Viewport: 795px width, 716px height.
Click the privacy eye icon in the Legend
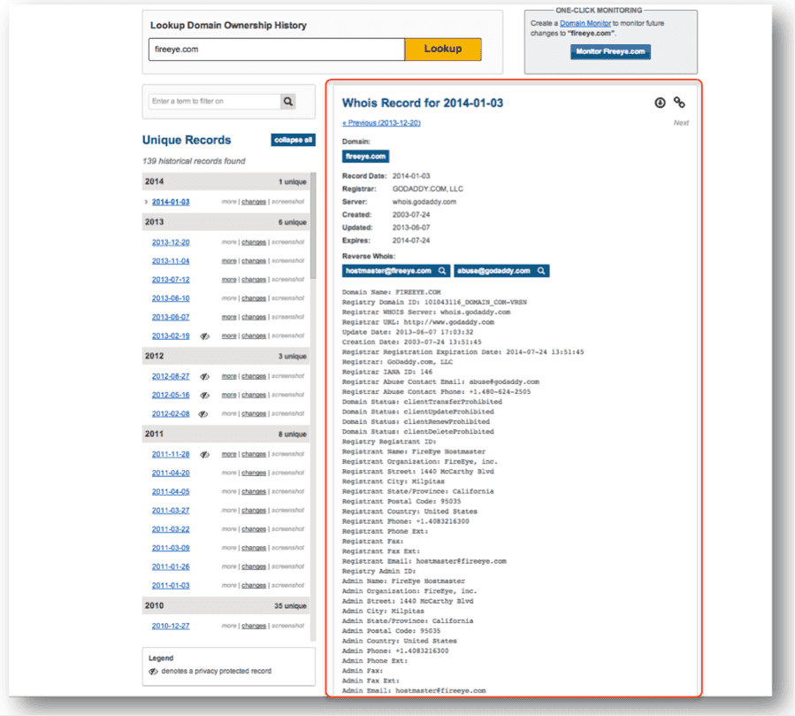(x=153, y=672)
